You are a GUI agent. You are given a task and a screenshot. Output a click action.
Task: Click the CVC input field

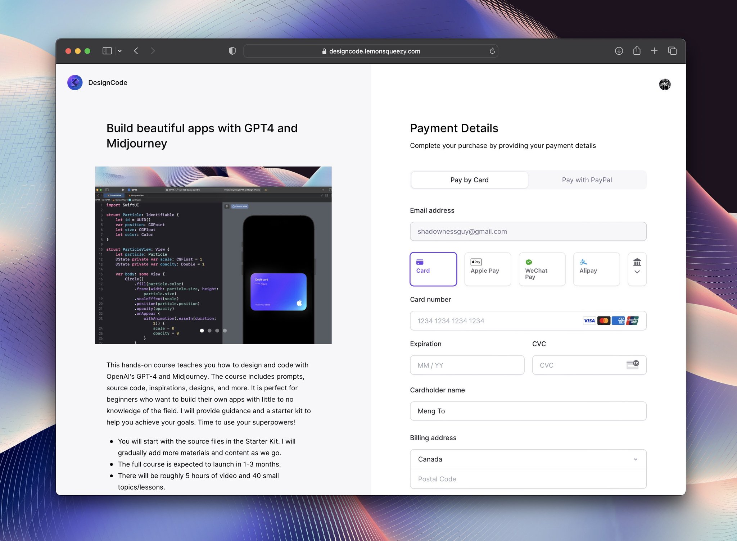[589, 365]
